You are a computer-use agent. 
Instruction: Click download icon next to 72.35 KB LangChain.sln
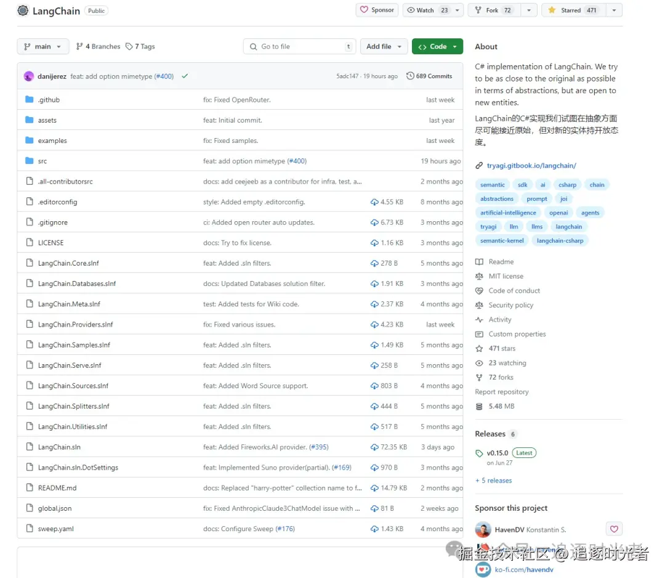[374, 447]
